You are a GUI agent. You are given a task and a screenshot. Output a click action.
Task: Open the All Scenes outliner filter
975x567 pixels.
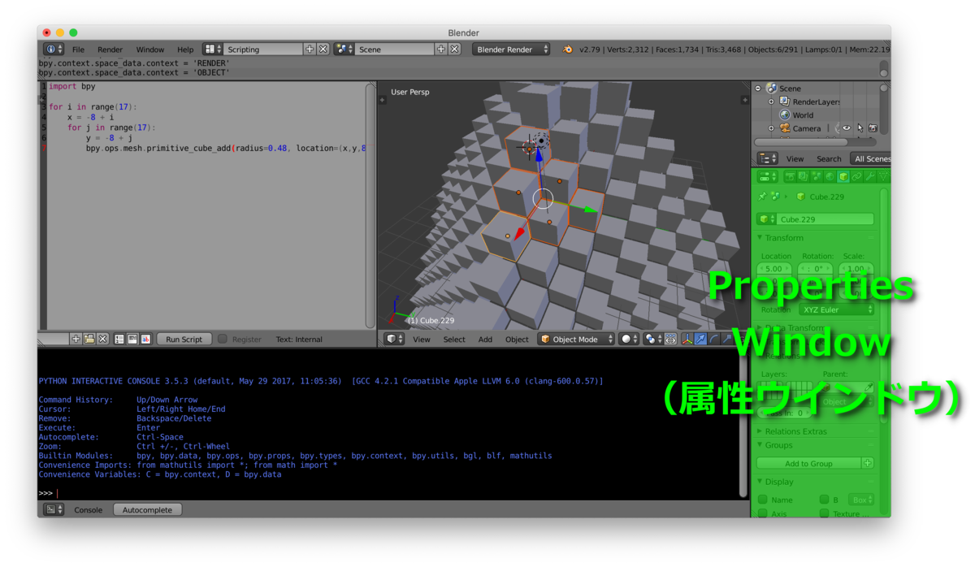870,158
